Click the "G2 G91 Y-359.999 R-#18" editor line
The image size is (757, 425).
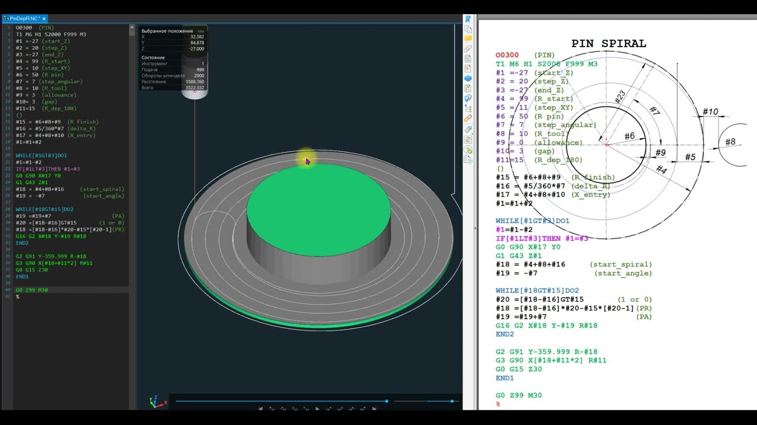[x=51, y=256]
